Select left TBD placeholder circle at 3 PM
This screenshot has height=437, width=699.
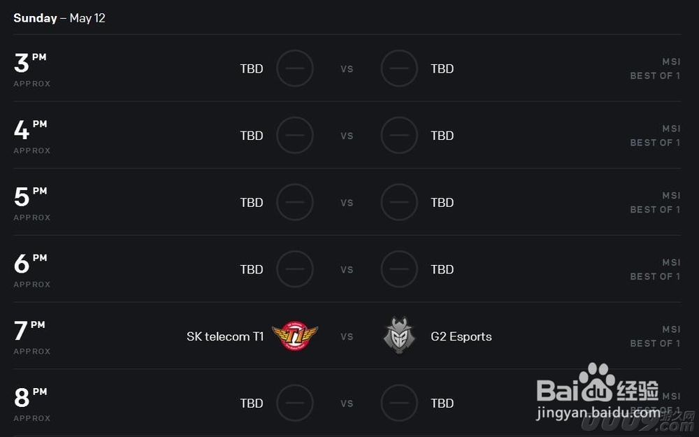[295, 69]
